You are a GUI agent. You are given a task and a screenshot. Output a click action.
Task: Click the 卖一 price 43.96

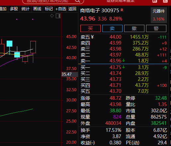click(116, 61)
